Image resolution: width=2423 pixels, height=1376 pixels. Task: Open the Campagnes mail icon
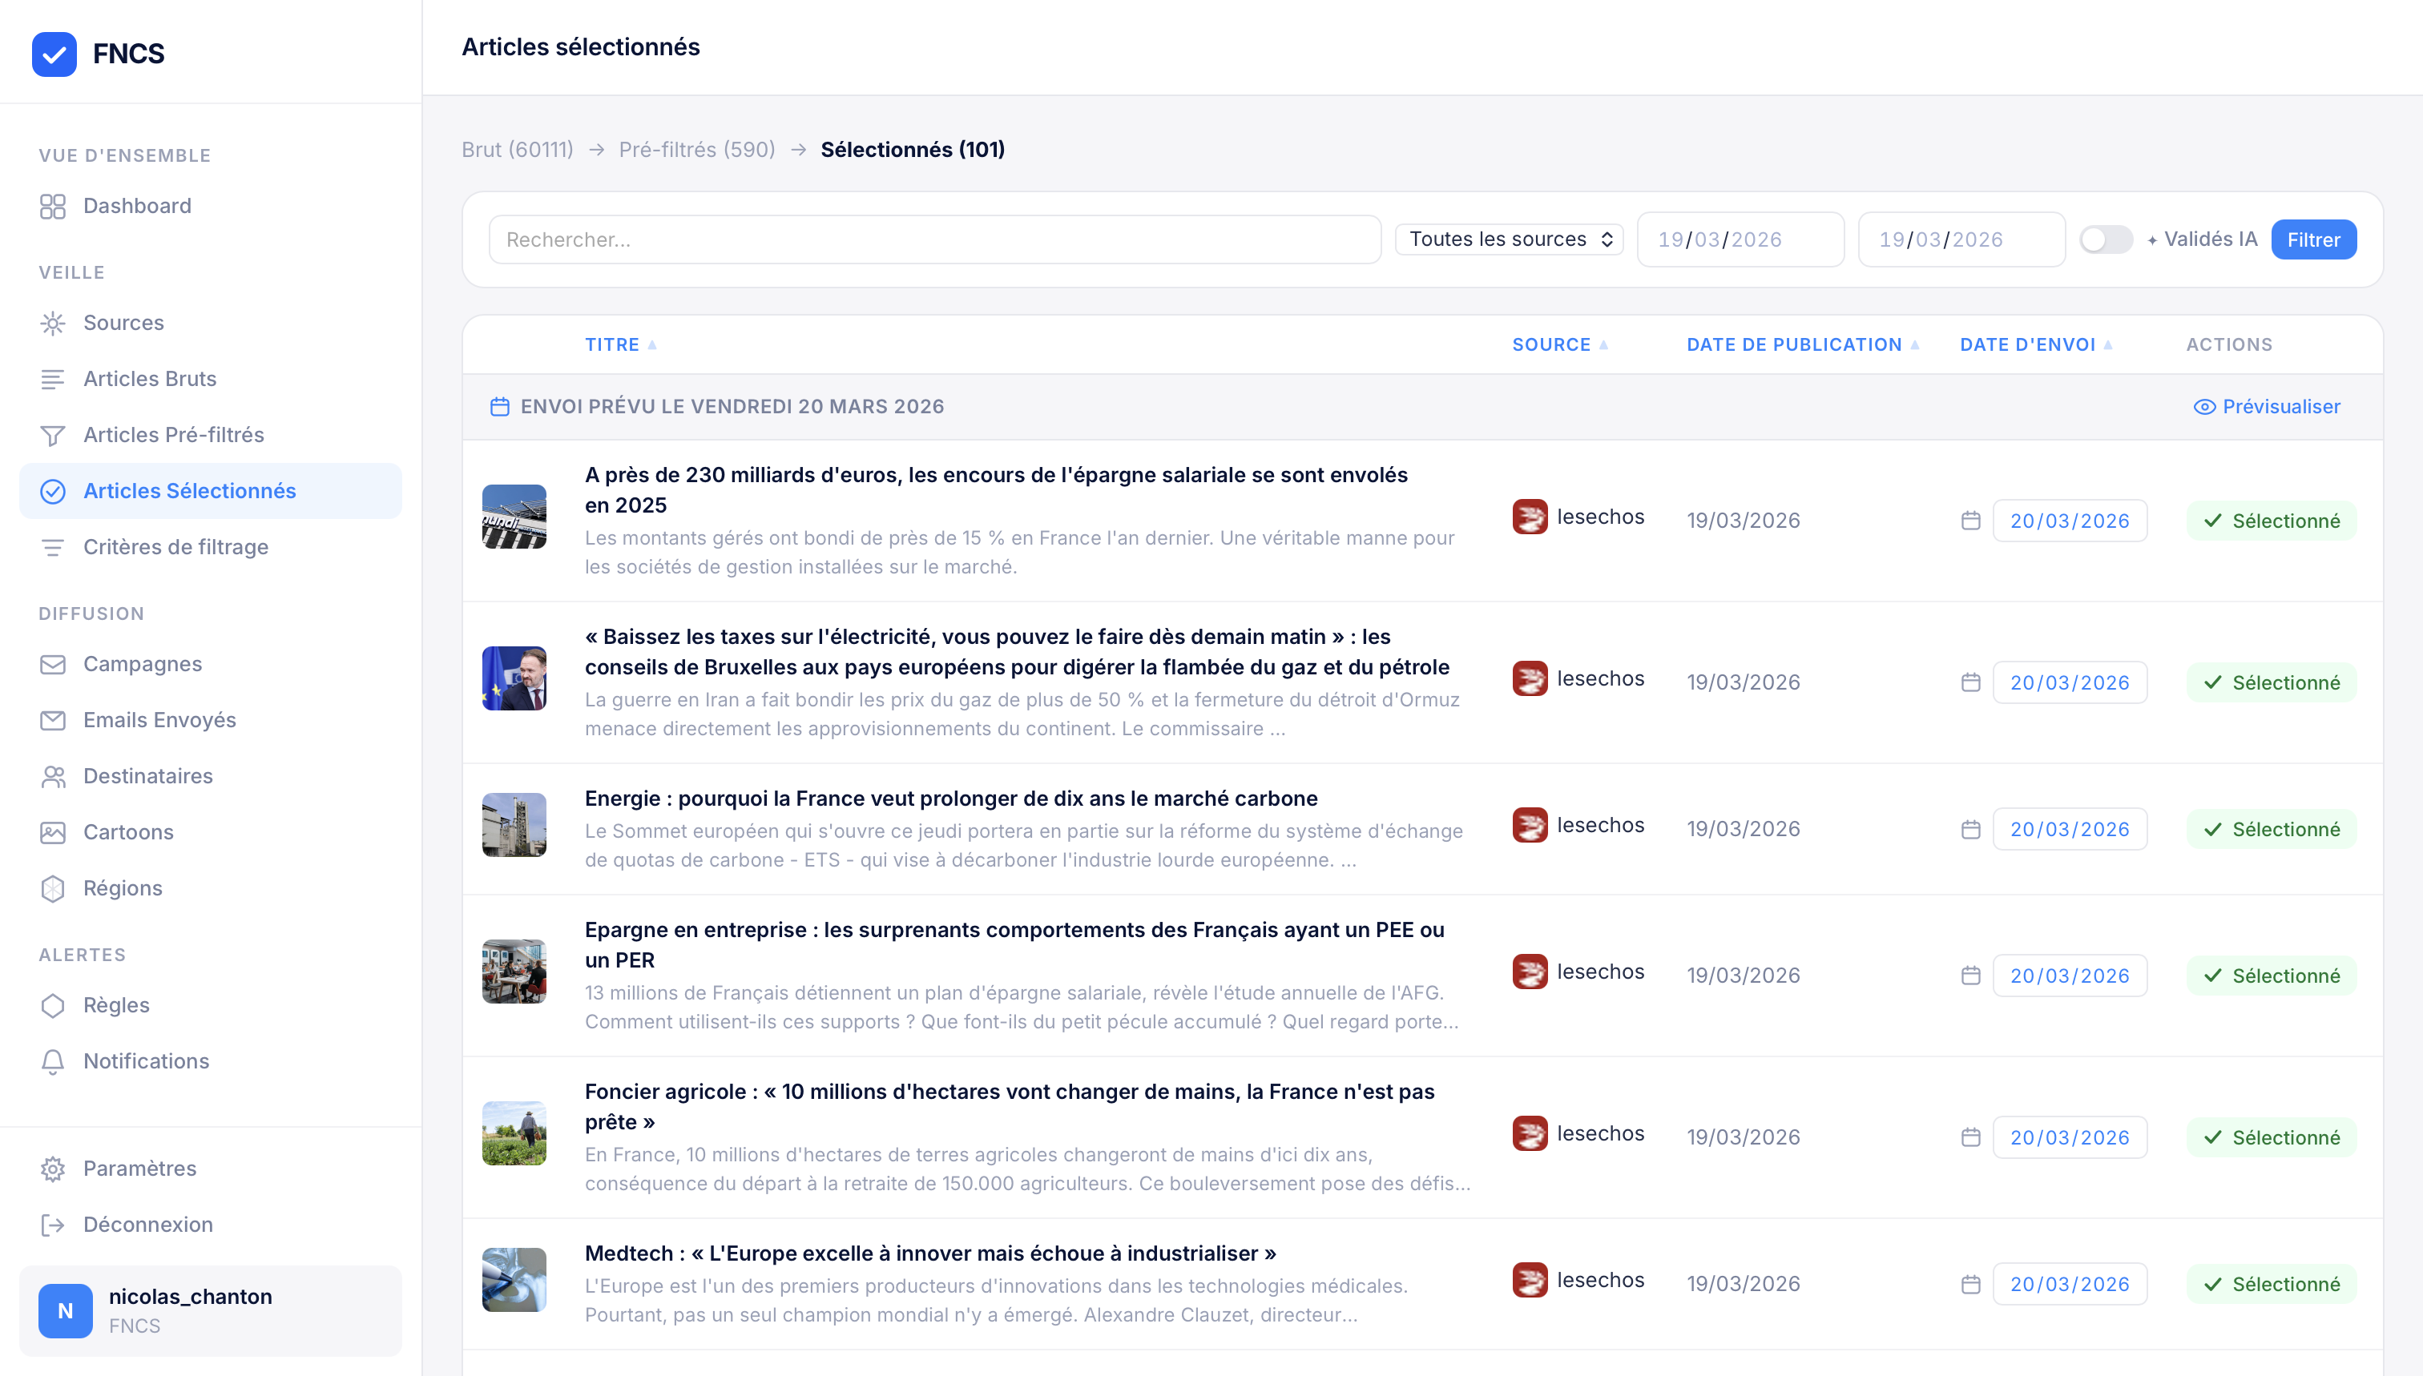pyautogui.click(x=53, y=663)
